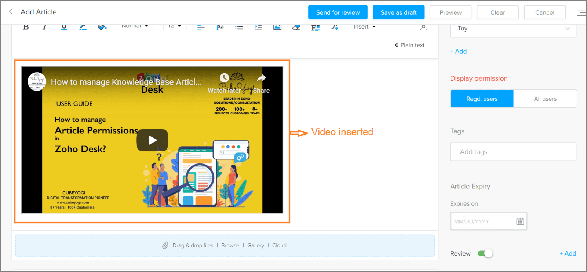The width and height of the screenshot is (587, 272).
Task: Toggle the Review switch
Action: pos(485,253)
